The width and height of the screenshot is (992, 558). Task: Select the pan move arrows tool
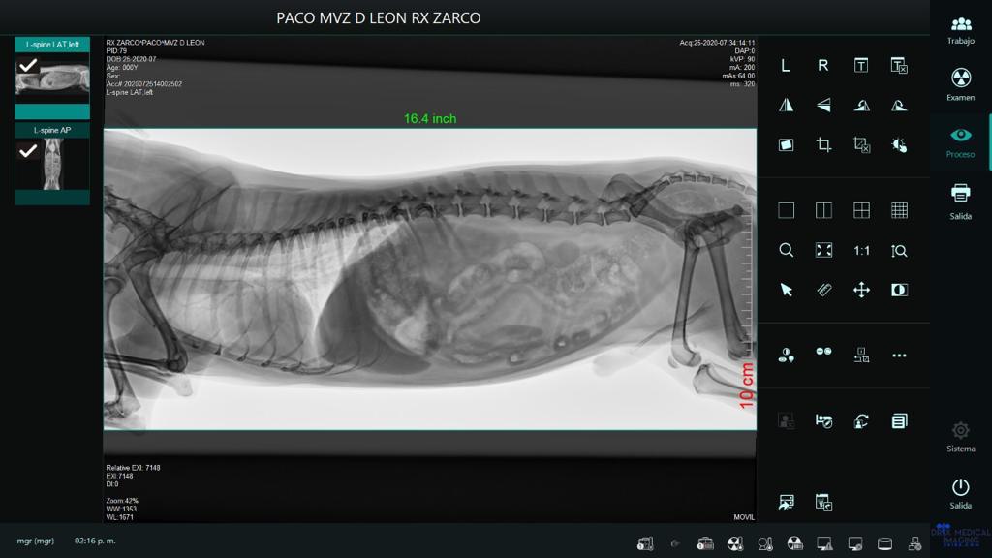pos(861,290)
